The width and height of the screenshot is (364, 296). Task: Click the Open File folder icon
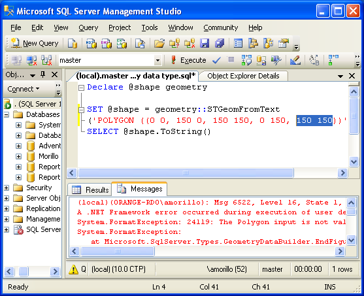click(x=159, y=43)
